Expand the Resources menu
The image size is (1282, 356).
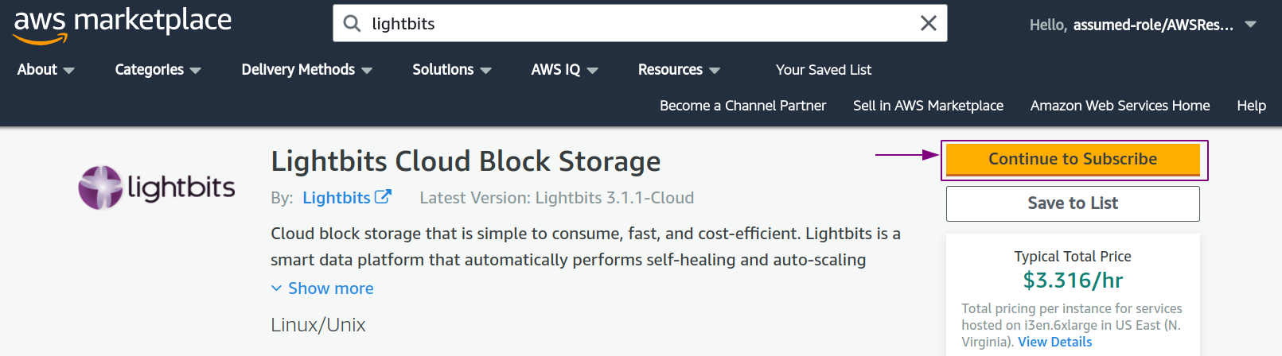coord(679,70)
